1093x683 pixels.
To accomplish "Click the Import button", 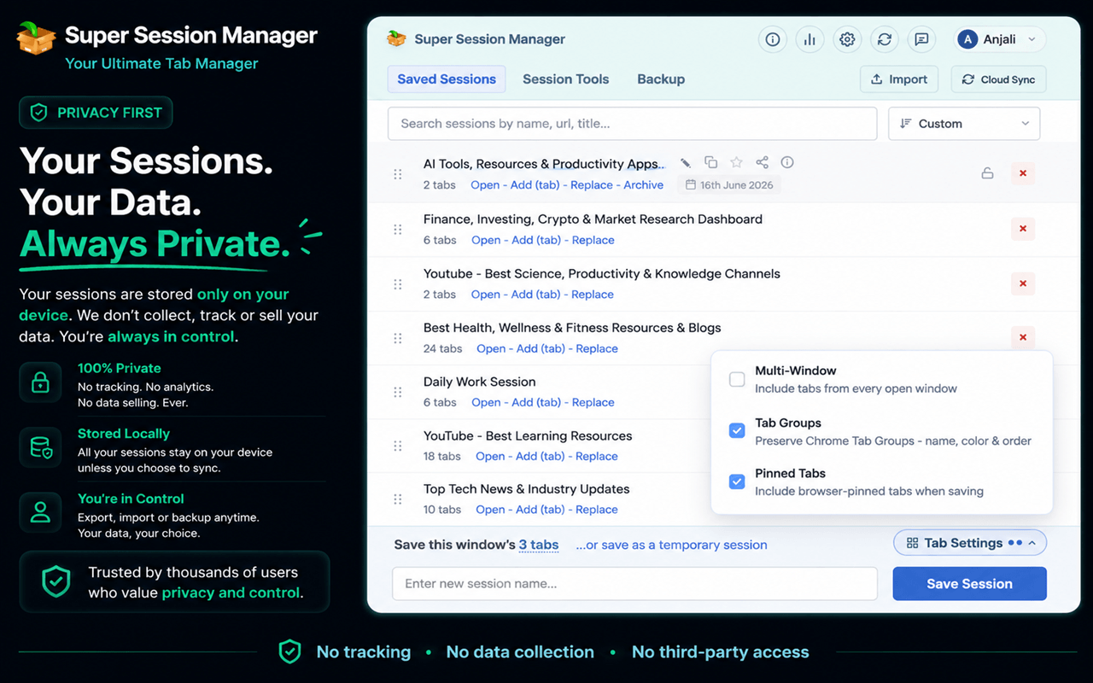I will (899, 79).
